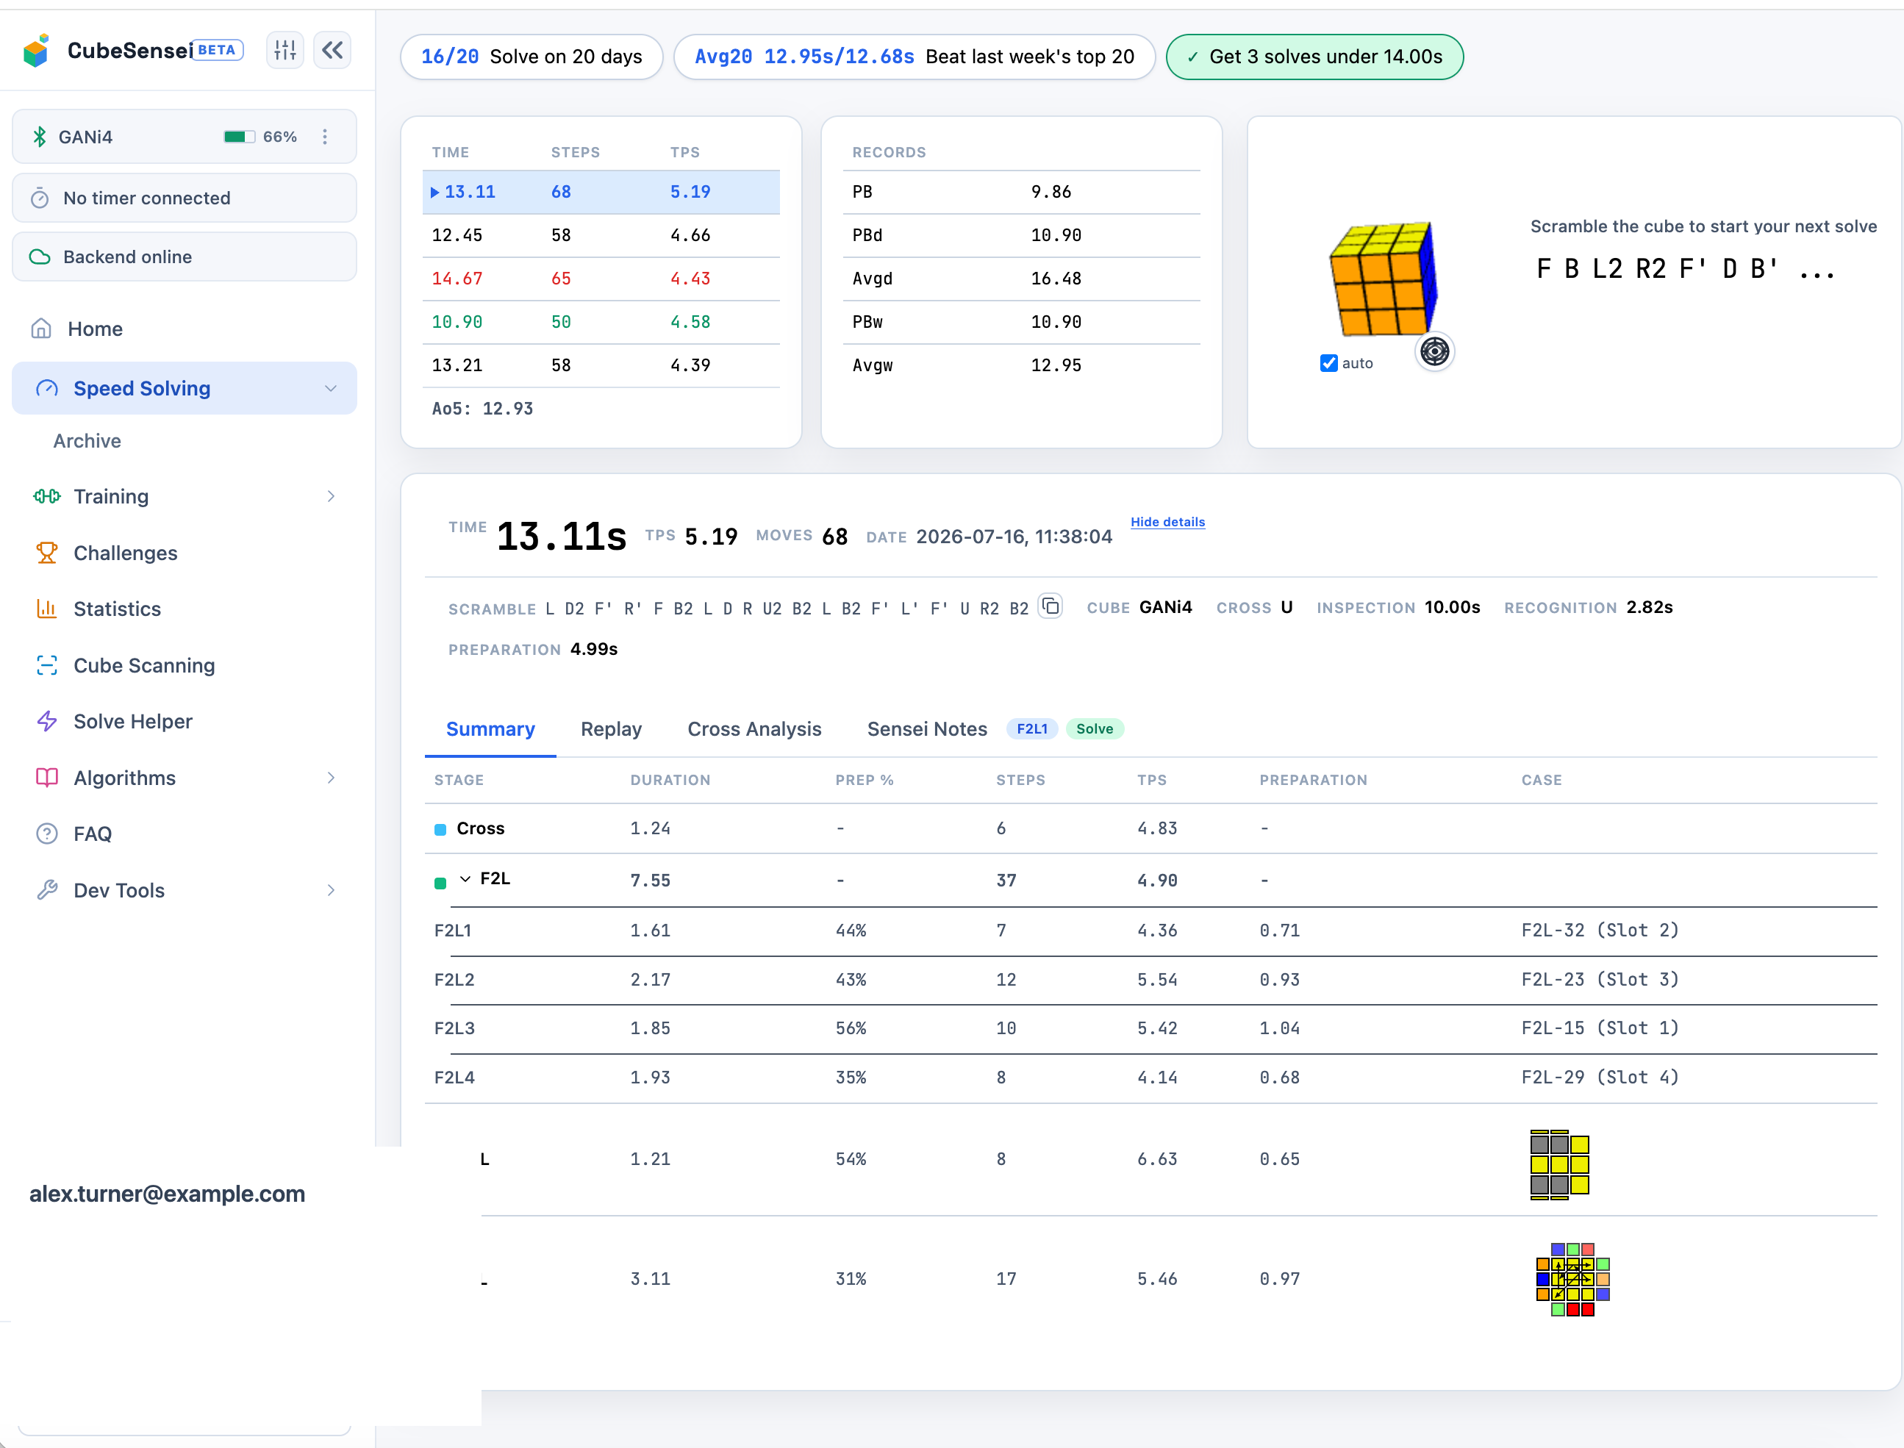
Task: Click the cloud icon in Backend online
Action: pyautogui.click(x=40, y=257)
